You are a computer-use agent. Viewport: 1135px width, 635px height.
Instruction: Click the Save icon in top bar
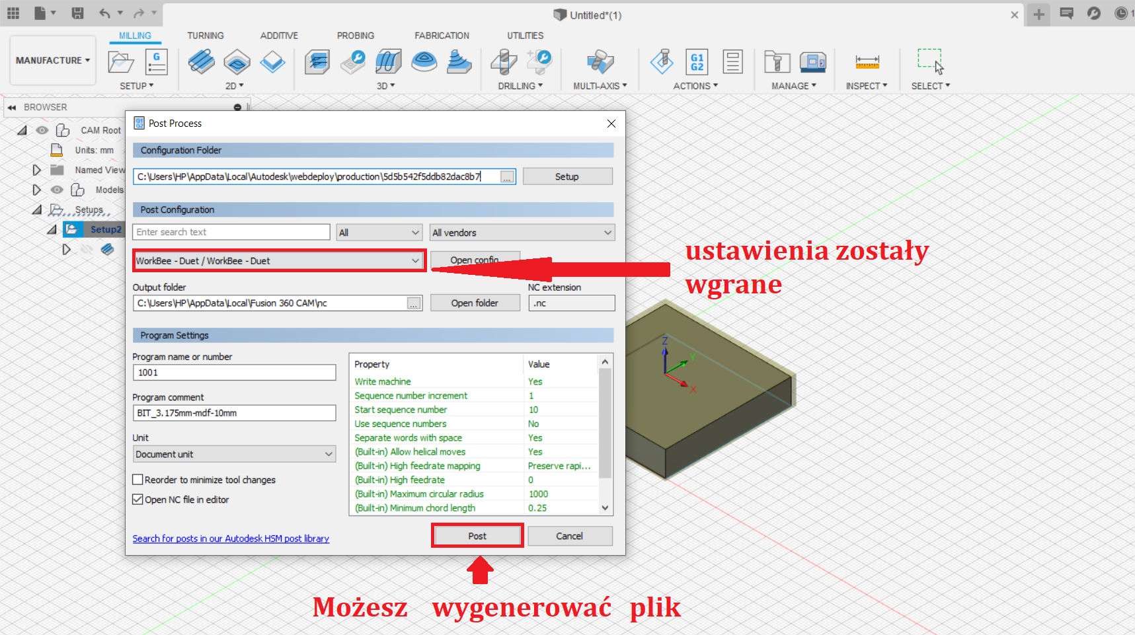click(x=77, y=13)
